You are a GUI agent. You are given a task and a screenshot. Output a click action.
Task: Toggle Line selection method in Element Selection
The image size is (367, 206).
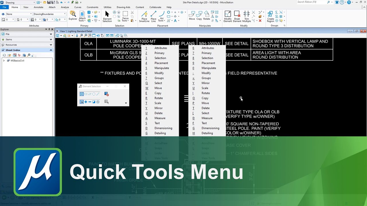(98, 94)
